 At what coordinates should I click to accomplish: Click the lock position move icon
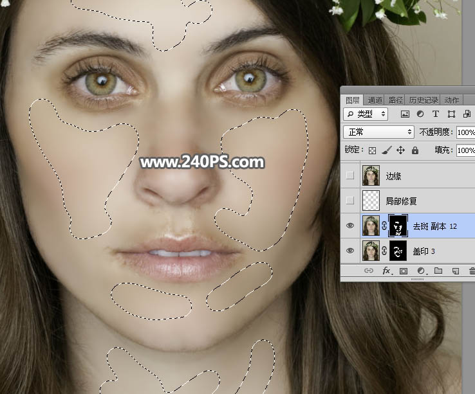(400, 150)
